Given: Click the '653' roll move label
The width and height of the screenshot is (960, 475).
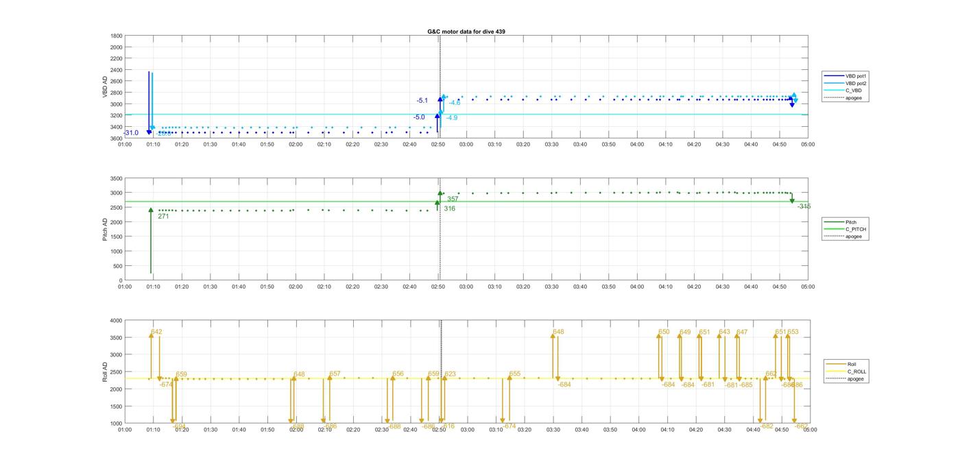Looking at the screenshot, I should (x=793, y=332).
